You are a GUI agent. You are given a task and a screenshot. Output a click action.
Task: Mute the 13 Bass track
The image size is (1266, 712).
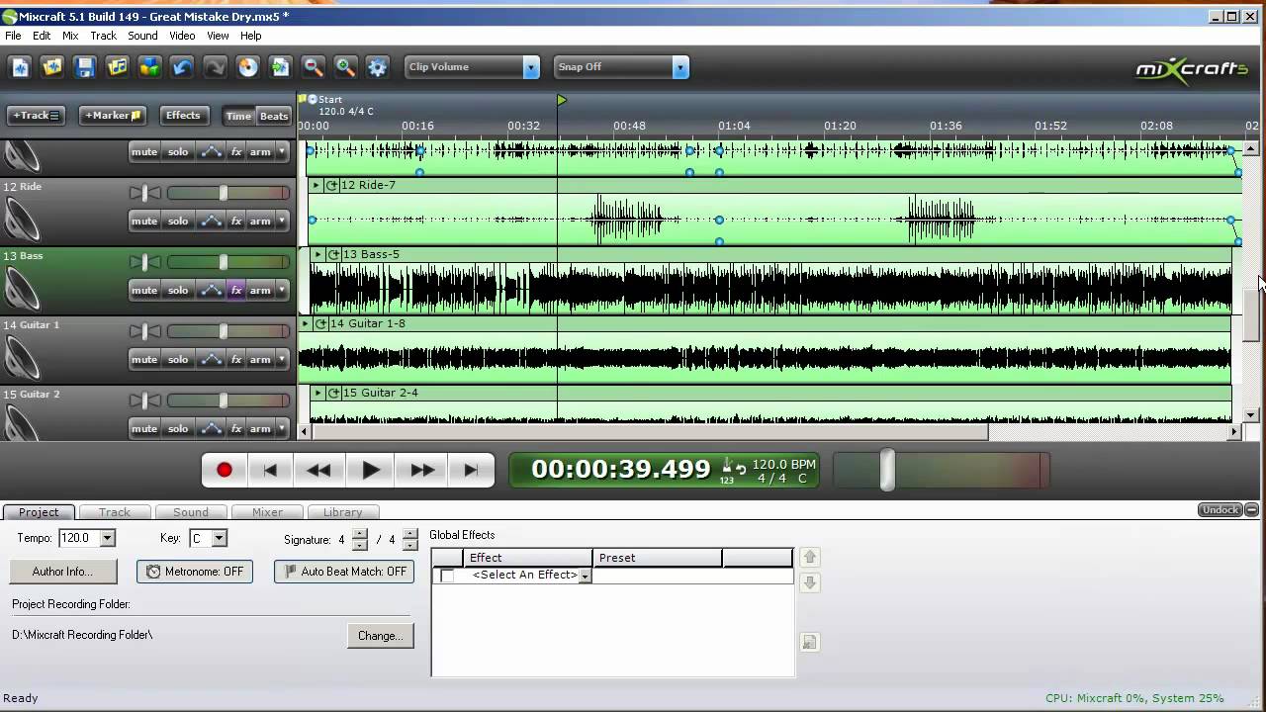(x=144, y=291)
